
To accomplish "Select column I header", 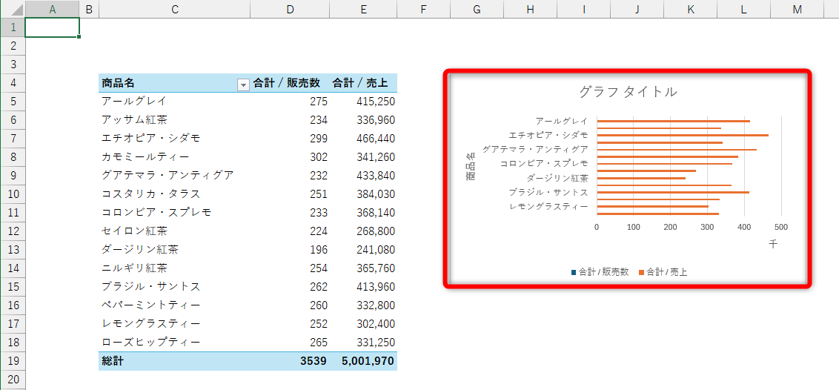I will (x=583, y=9).
